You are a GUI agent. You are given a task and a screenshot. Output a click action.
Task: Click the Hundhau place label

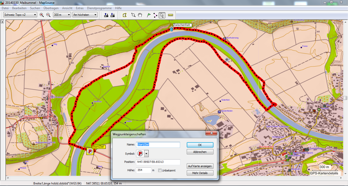(98, 101)
